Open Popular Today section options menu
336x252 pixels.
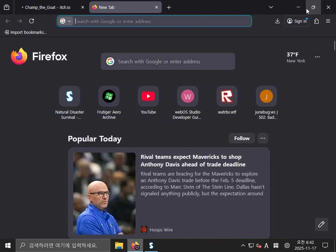point(263,138)
